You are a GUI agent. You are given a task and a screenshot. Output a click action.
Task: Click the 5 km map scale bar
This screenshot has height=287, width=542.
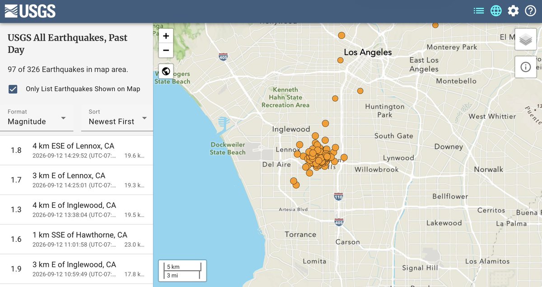(x=182, y=270)
